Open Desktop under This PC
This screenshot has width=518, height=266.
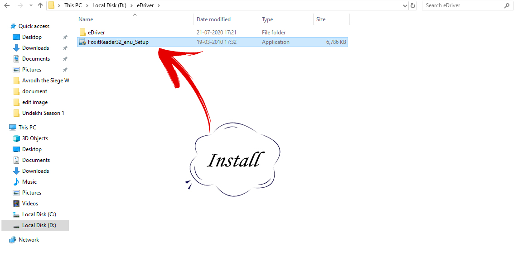click(x=32, y=149)
